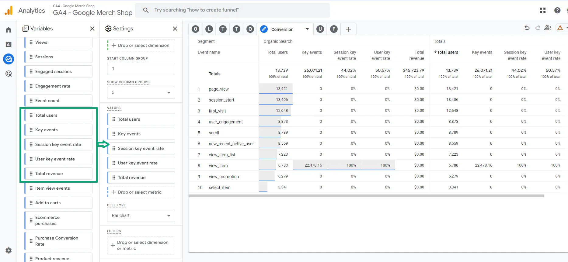Click the Analytics logo

[x=9, y=10]
